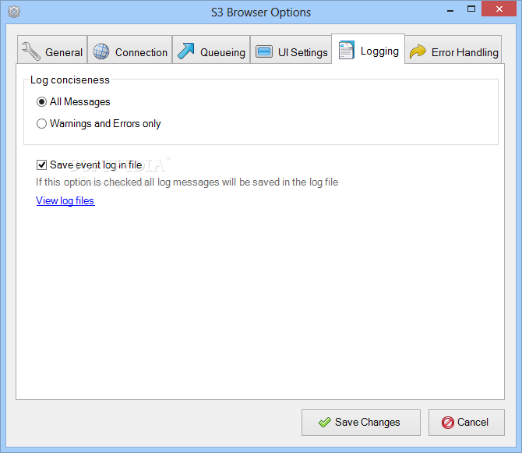Click the green checkmark icon on Save Changes
The width and height of the screenshot is (522, 453).
point(325,423)
